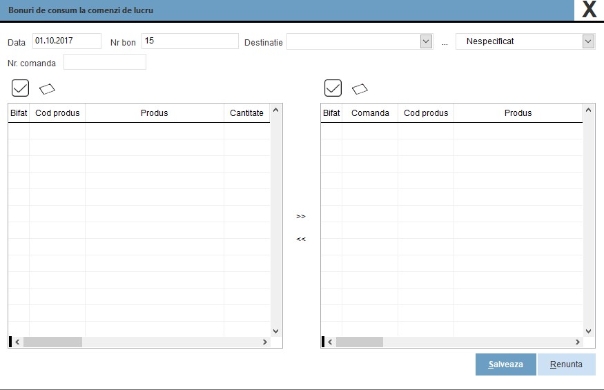Screen dimensions: 604x390
Task: Click the Cantitate column header
Action: point(247,113)
